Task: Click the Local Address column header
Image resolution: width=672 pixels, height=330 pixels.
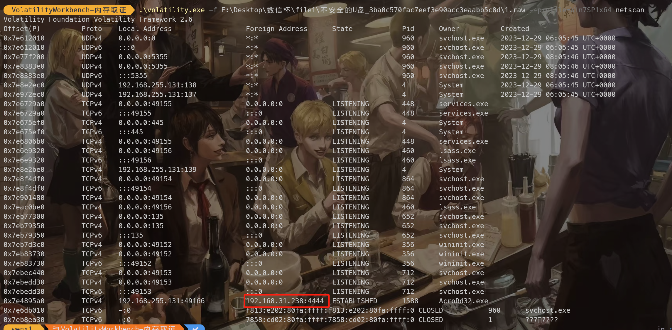Action: click(145, 29)
